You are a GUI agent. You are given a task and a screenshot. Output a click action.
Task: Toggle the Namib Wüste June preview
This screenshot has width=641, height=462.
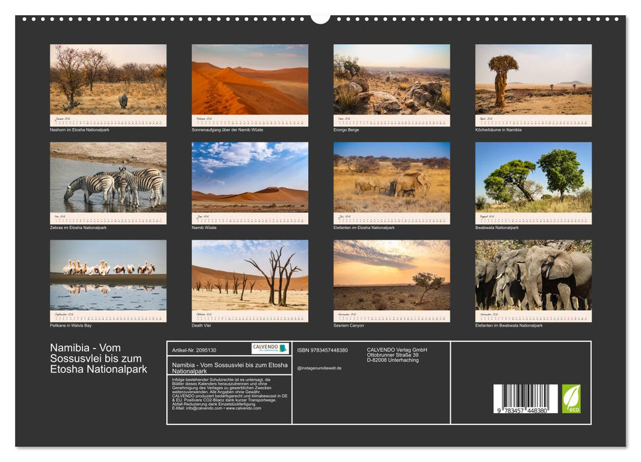tap(248, 179)
